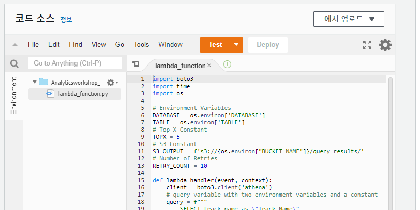Screen dimensions: 420x210
Task: Click the 'import time' line
Action: point(171,86)
